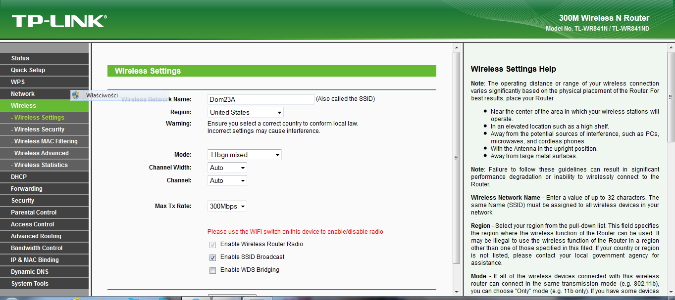Click the settings pane scroll-up arrow
The width and height of the screenshot is (675, 300).
457,47
